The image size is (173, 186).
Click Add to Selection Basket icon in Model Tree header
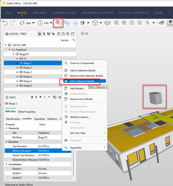59,34
